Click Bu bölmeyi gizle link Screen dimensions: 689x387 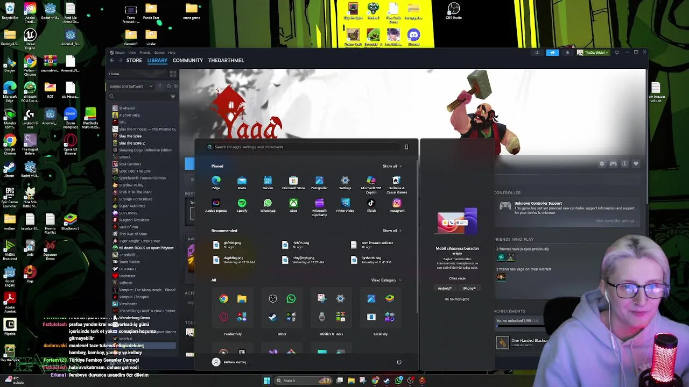point(457,299)
